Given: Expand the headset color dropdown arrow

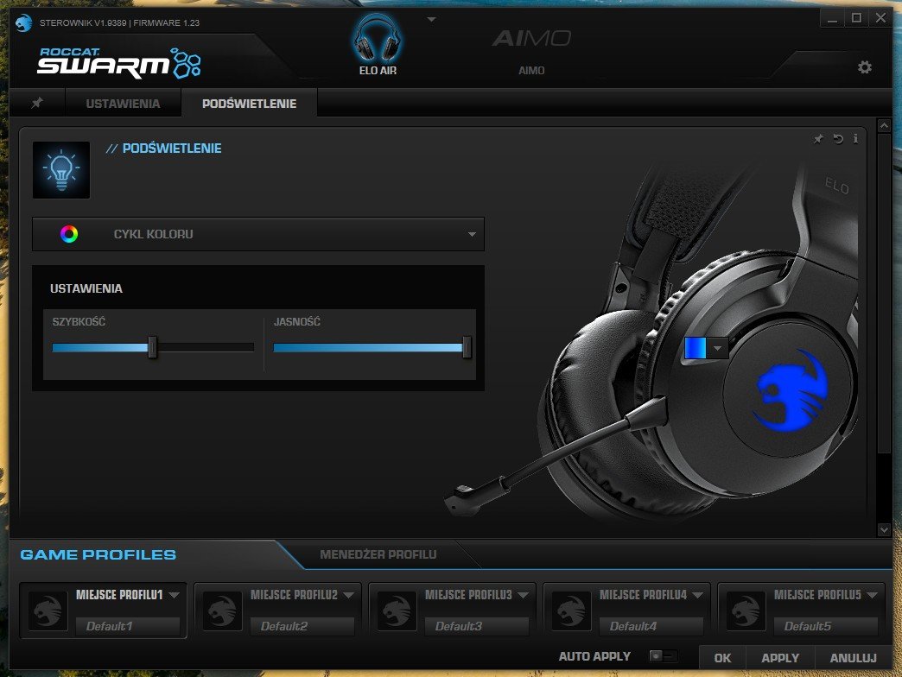Looking at the screenshot, I should [717, 348].
